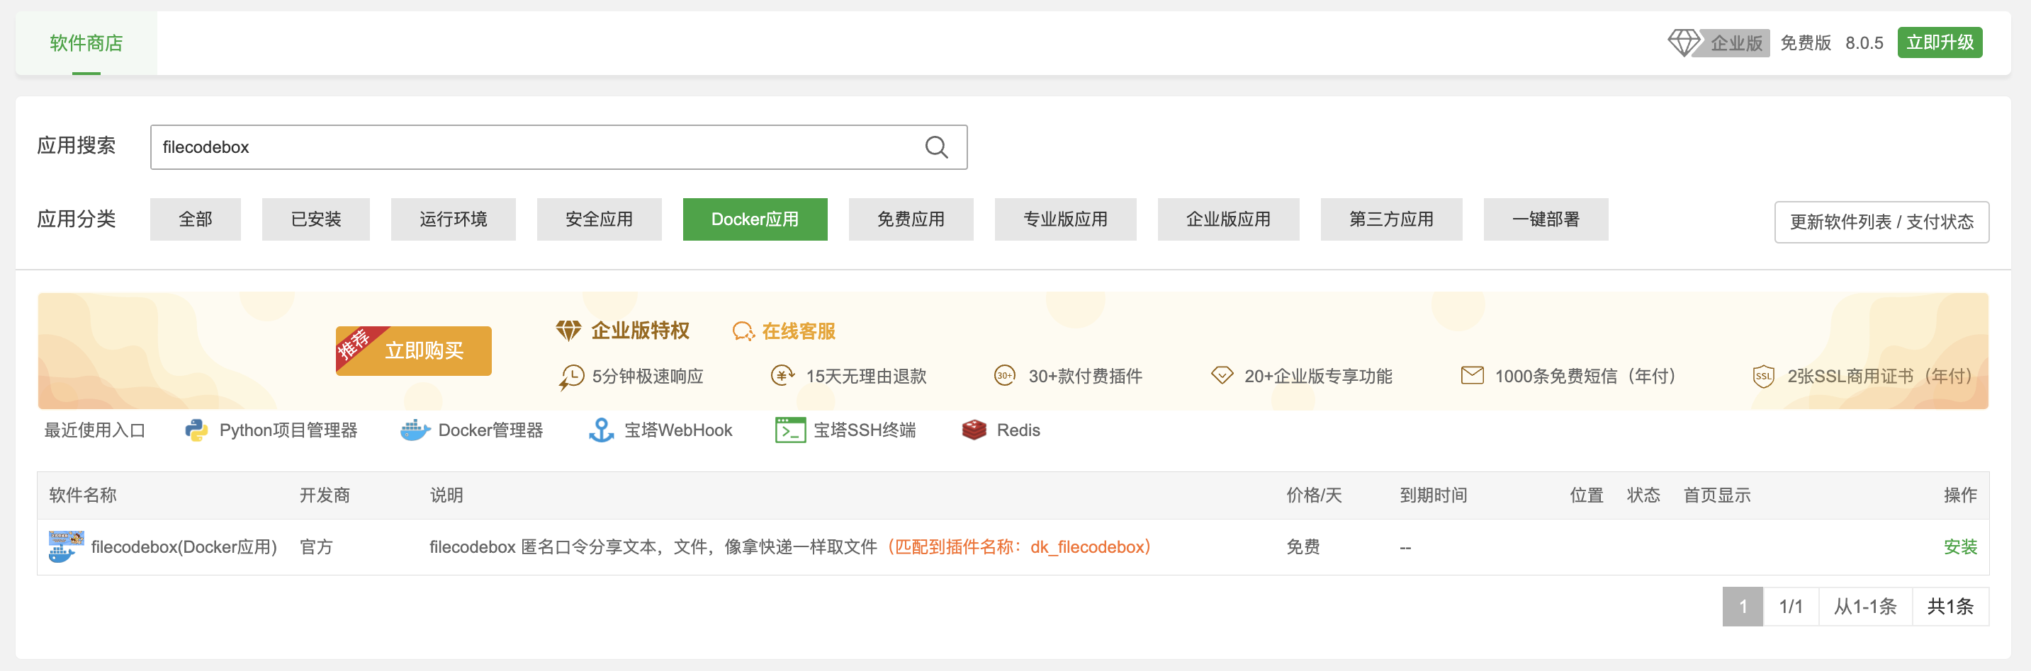Select the 运行环境 category
The image size is (2031, 671).
(x=454, y=219)
